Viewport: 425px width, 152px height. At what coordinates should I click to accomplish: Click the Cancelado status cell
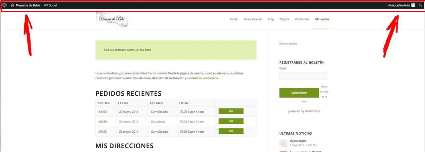point(158,122)
